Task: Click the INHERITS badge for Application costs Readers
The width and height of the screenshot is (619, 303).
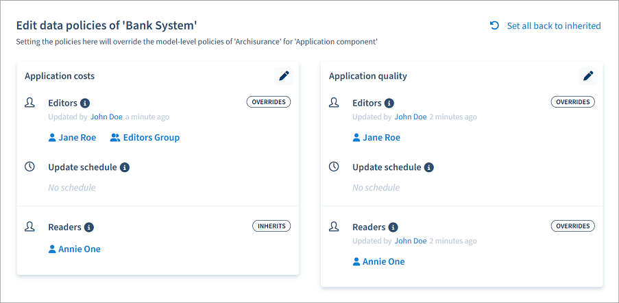Action: [x=271, y=226]
